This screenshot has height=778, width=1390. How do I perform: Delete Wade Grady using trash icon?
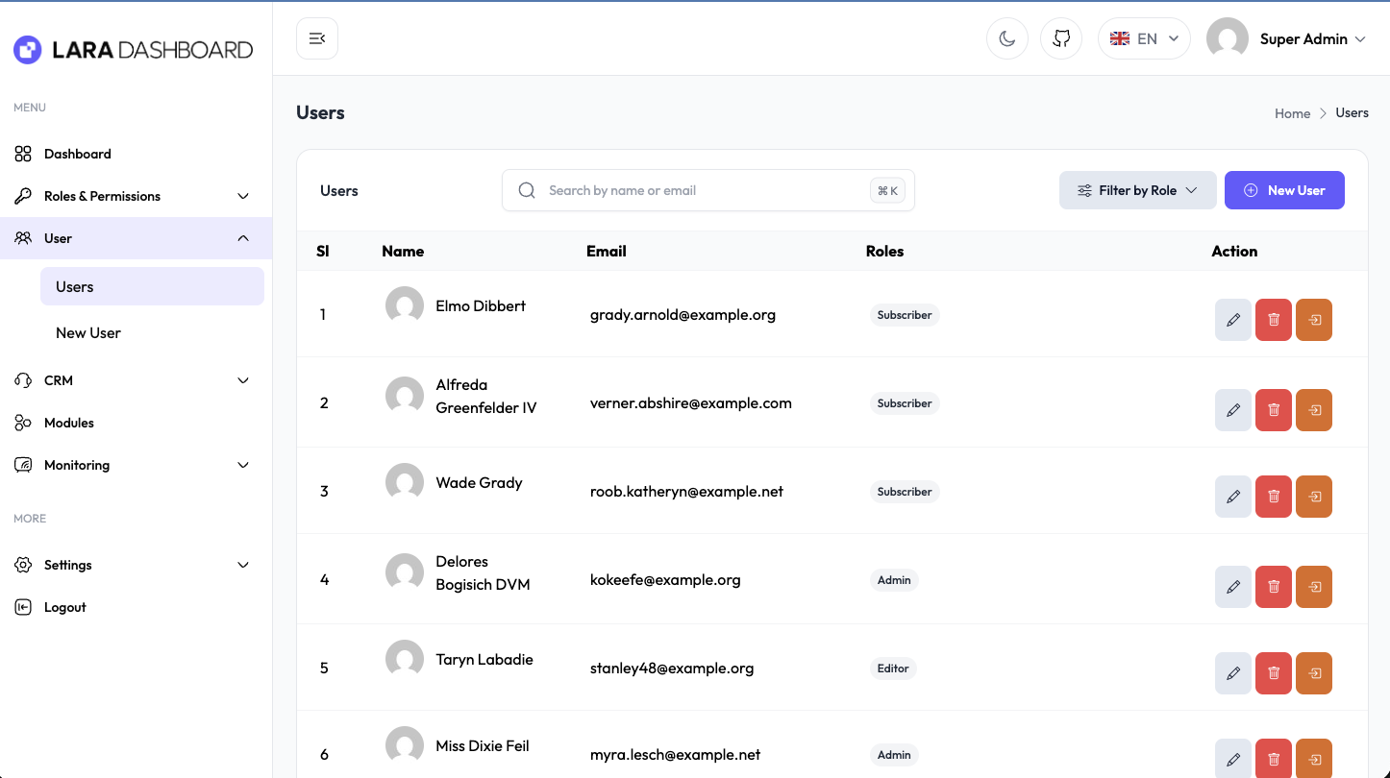point(1273,497)
